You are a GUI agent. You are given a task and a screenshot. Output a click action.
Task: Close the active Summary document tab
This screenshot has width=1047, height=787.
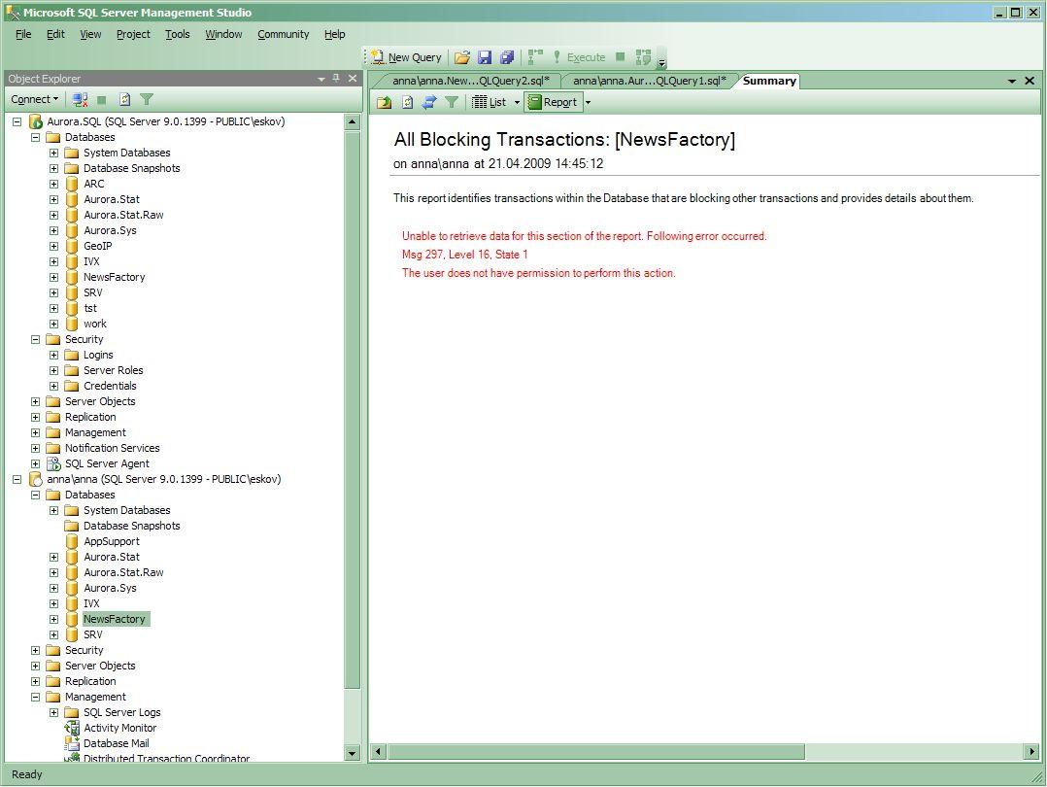1030,81
